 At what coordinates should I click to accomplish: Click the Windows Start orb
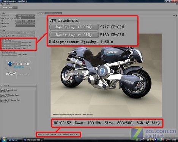[4, 140]
